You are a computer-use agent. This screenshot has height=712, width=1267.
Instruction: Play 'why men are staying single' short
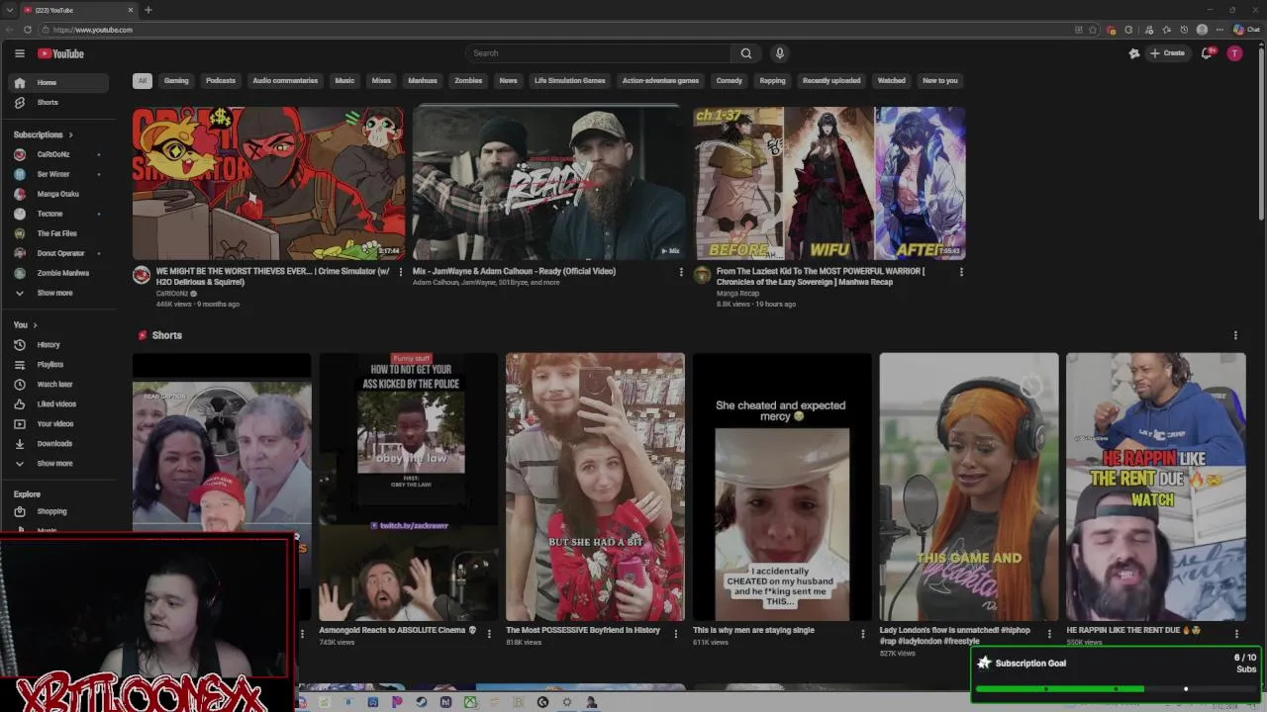pyautogui.click(x=782, y=487)
